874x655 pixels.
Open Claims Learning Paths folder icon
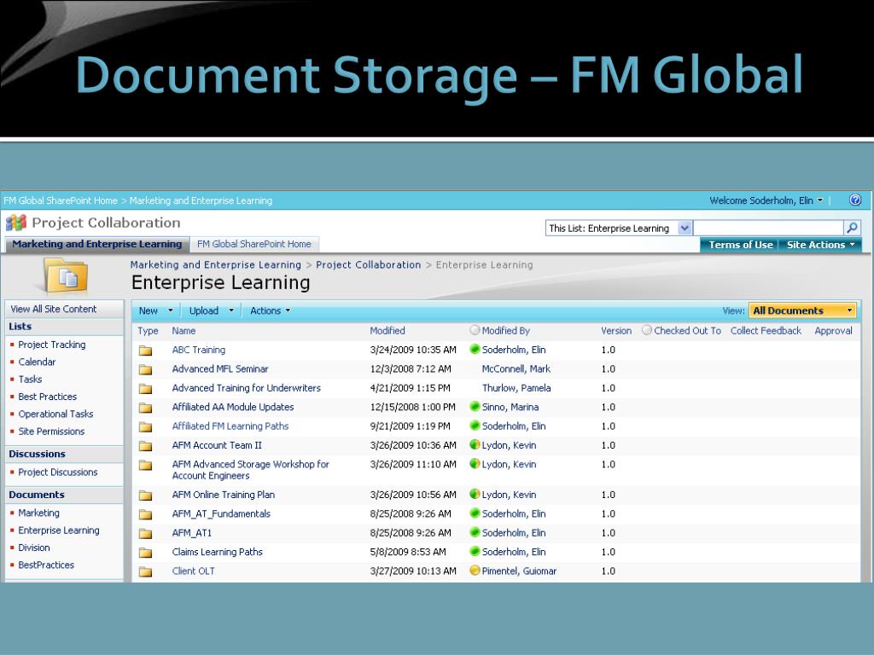145,553
